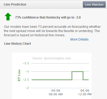Select the Line Prediction panel title
The height and width of the screenshot is (99, 107).
(x=15, y=4)
